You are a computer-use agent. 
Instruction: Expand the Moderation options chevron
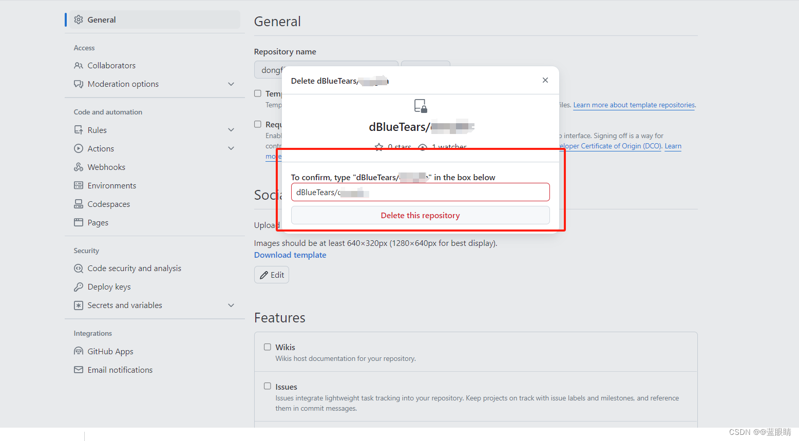pos(231,84)
